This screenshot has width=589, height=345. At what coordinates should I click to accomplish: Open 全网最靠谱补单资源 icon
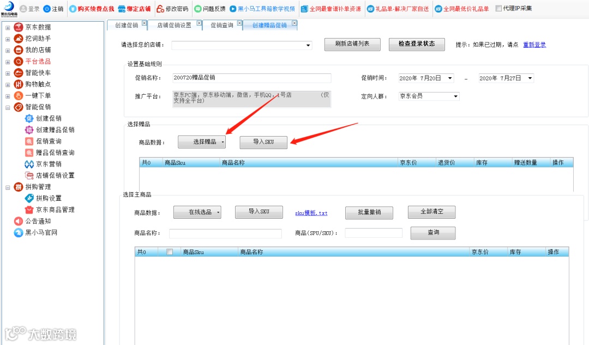tap(304, 9)
